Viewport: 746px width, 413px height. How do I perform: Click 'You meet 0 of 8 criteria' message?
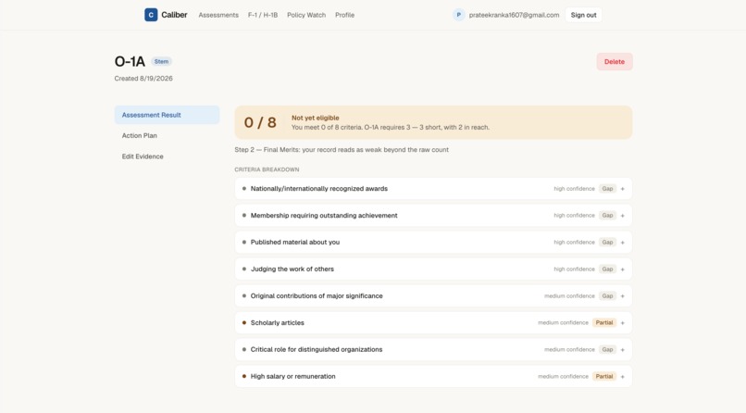point(391,128)
